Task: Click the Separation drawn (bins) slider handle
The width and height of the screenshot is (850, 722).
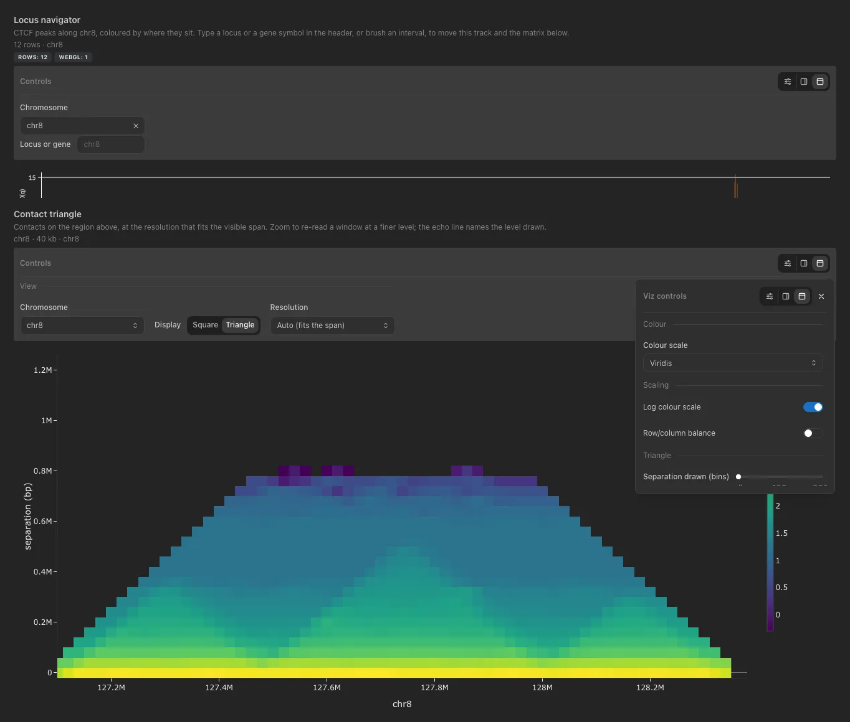Action: click(x=738, y=477)
